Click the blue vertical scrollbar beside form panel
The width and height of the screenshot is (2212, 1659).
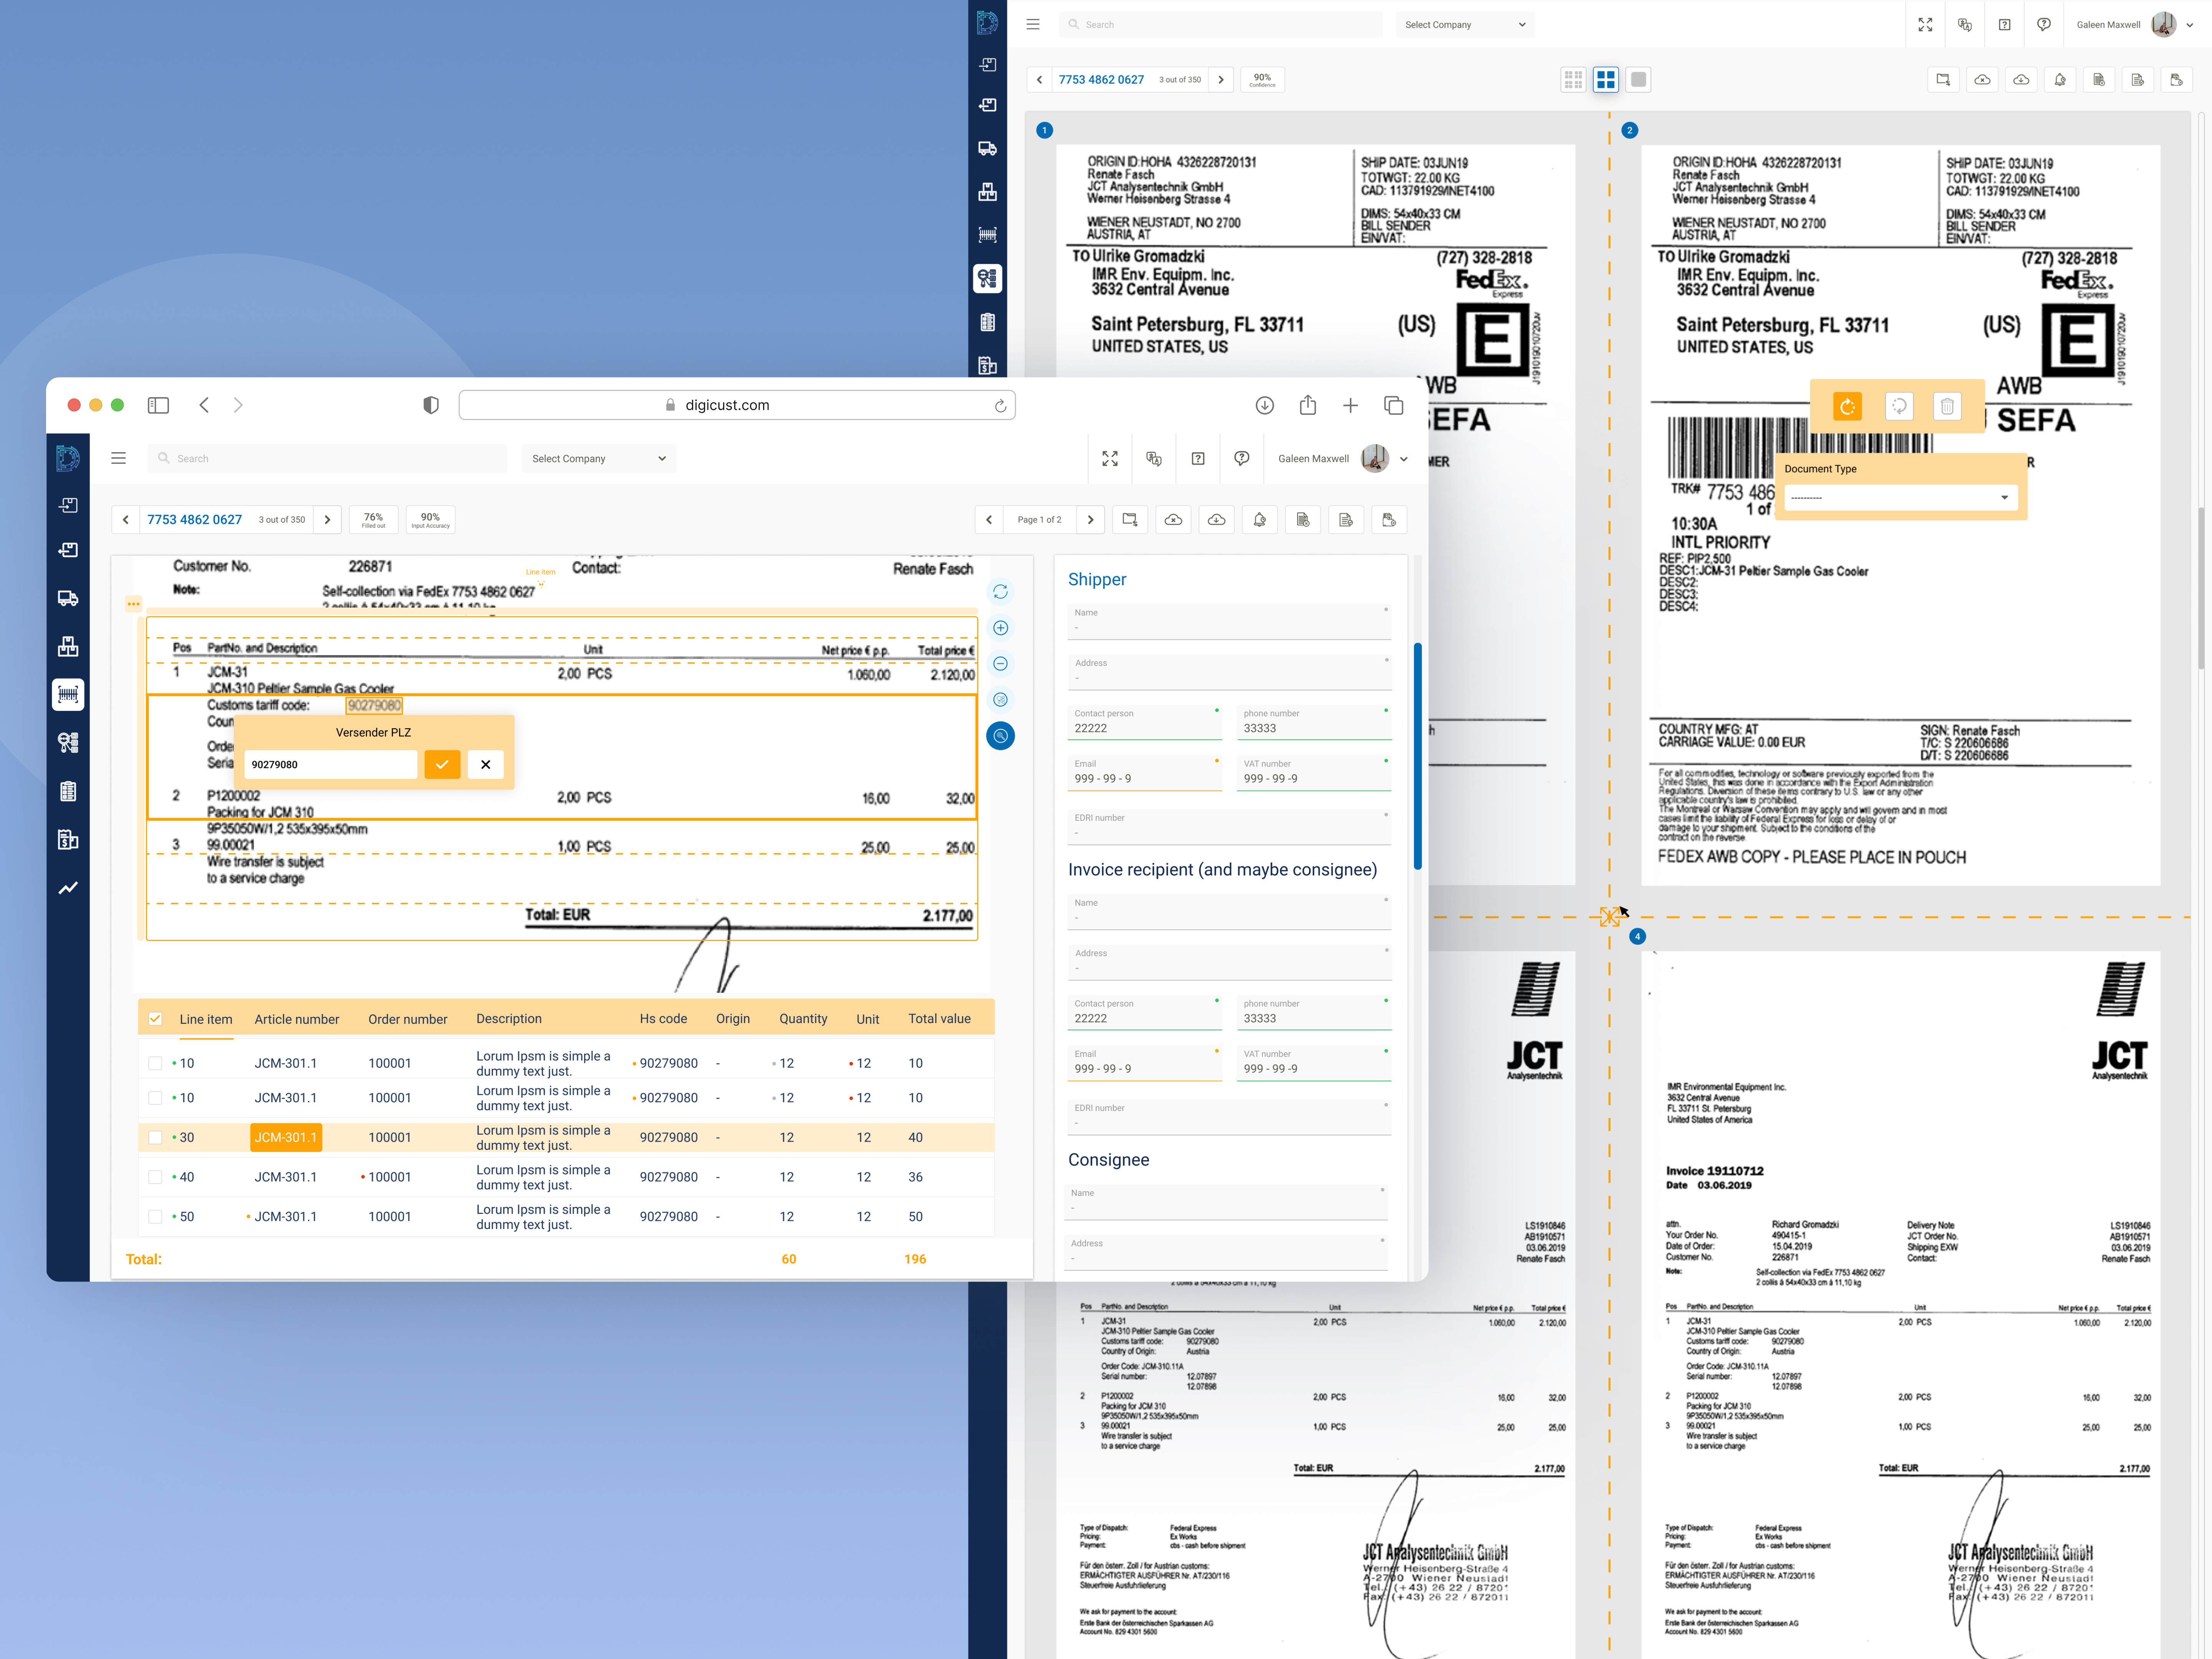(1417, 756)
